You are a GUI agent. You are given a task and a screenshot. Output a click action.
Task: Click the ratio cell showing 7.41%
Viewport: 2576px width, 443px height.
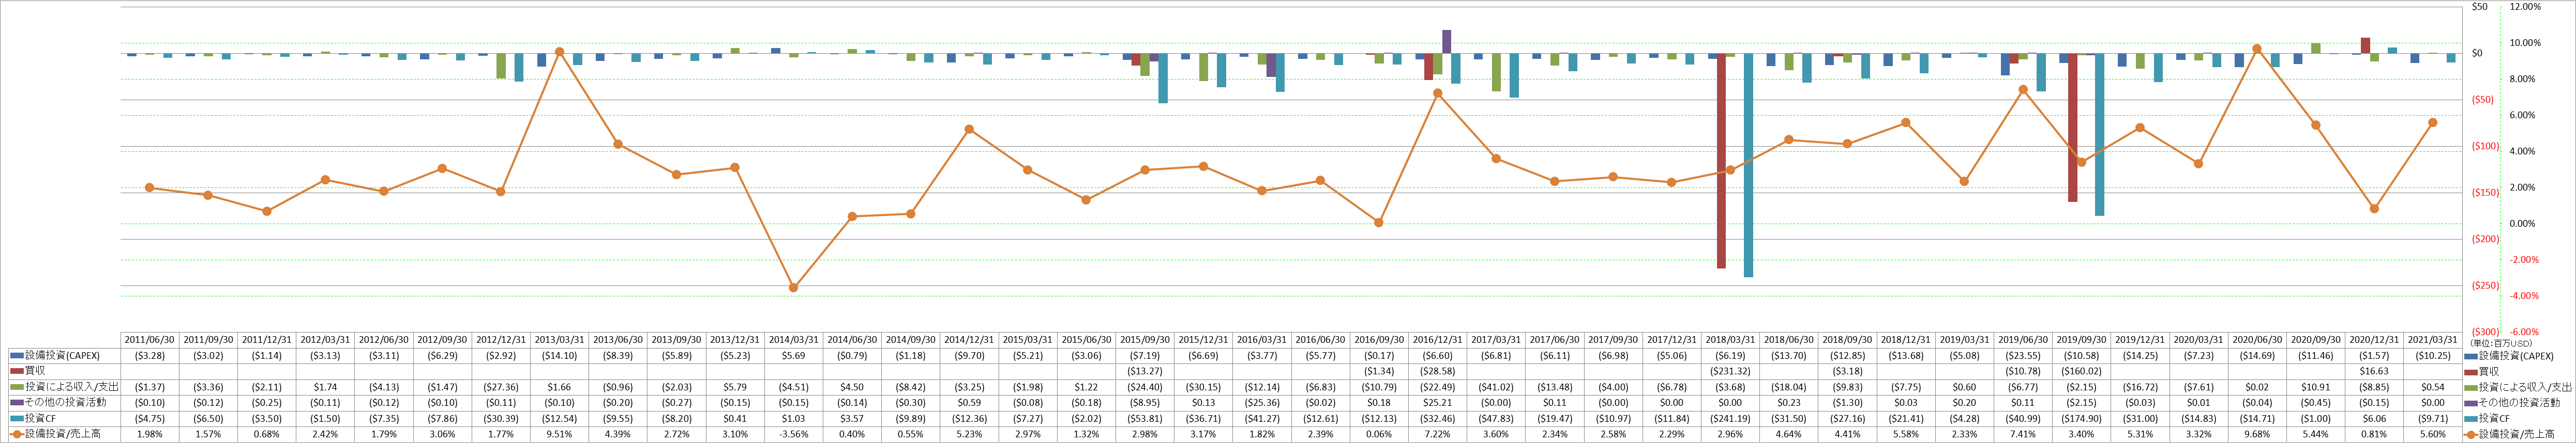[x=2022, y=434]
